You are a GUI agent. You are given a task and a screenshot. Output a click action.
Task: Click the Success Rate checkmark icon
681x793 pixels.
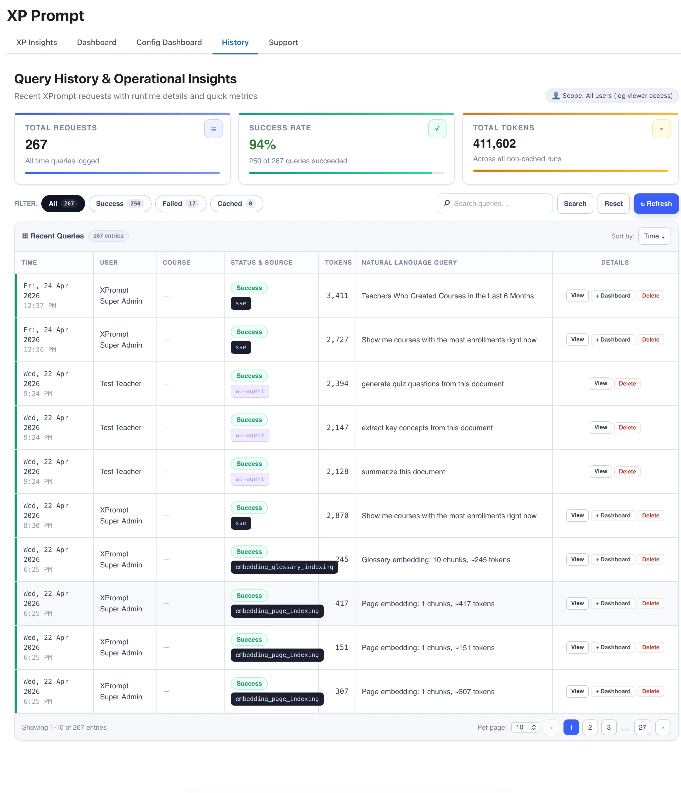point(437,129)
